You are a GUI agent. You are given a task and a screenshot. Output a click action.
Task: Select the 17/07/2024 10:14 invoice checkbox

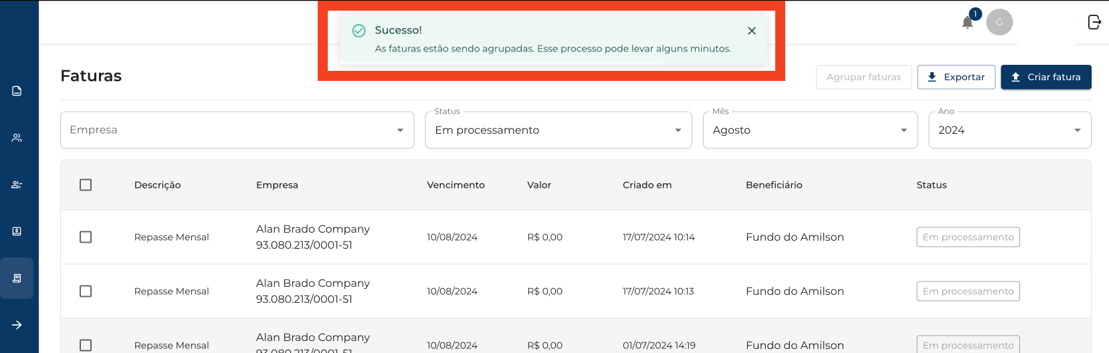point(86,237)
